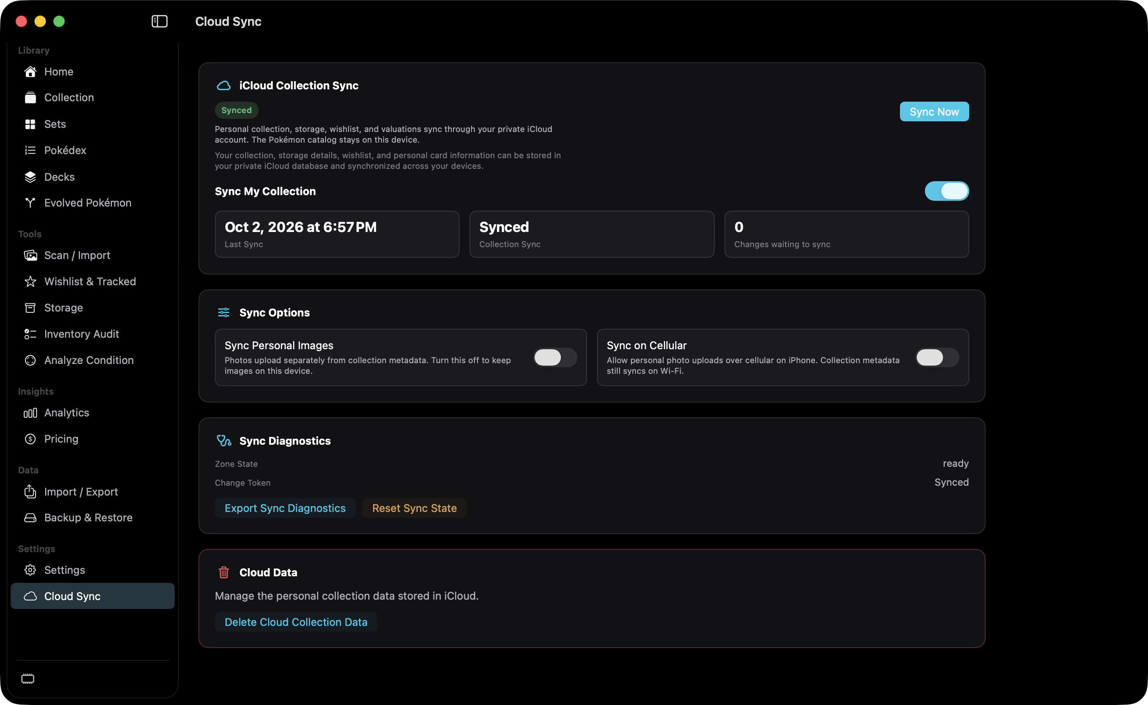
Task: Go to Wishlist & Tracked section
Action: (93, 282)
